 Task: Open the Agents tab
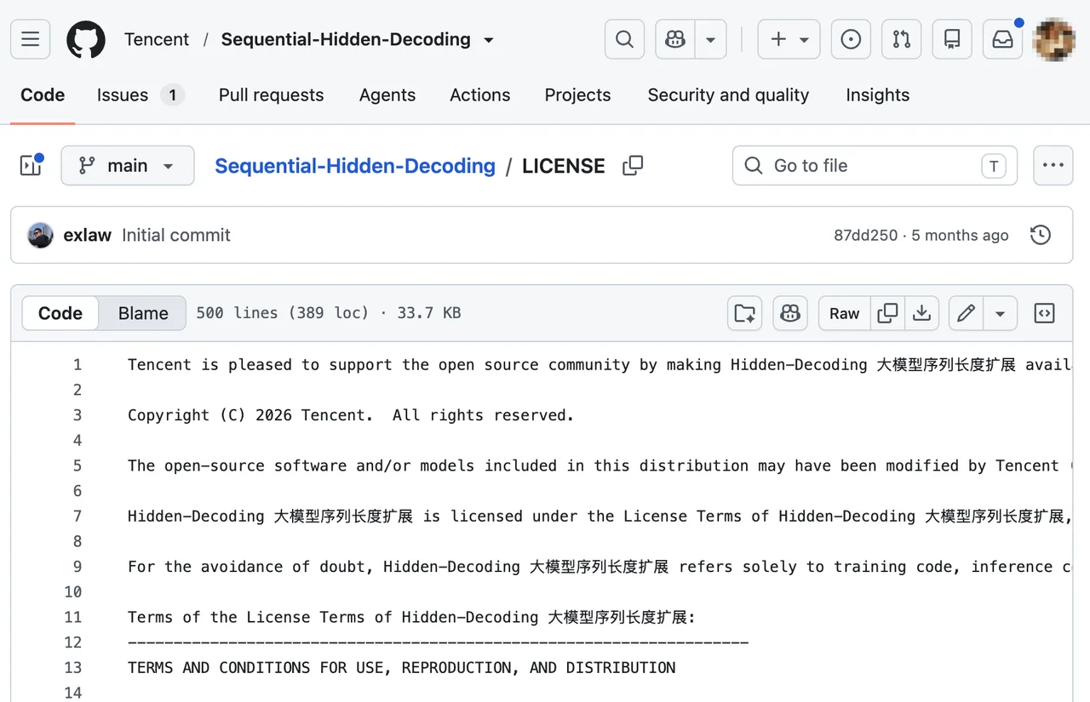coord(387,95)
